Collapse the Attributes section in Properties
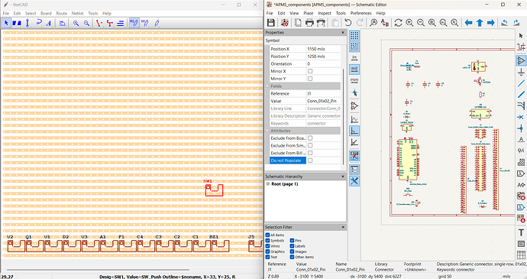 (x=268, y=131)
